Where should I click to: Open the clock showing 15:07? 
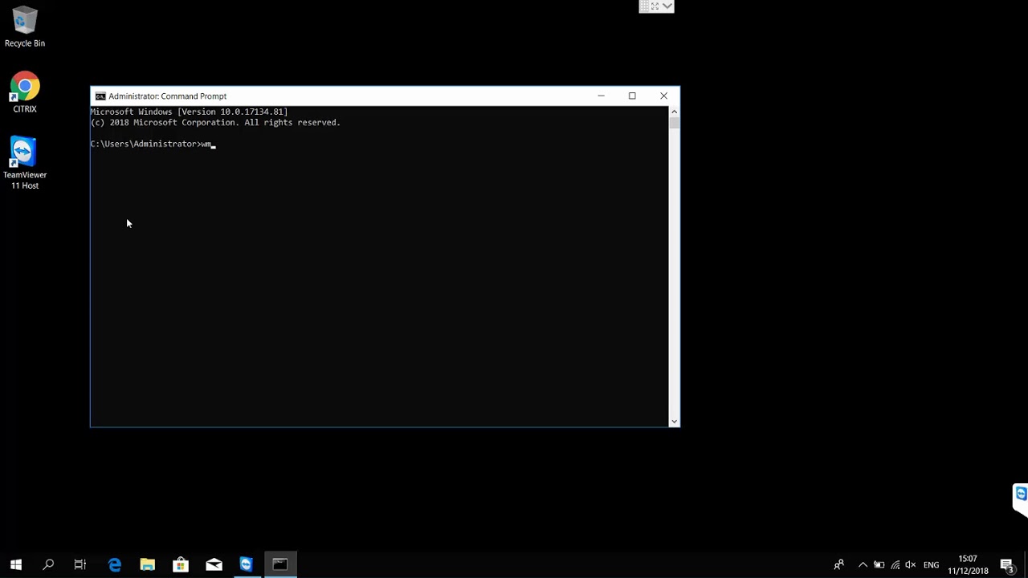(x=968, y=565)
